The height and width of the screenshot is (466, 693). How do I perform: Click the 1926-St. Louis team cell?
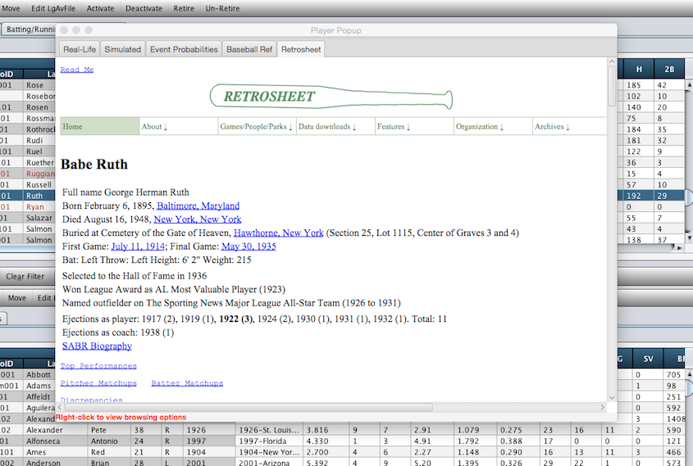[x=269, y=430]
